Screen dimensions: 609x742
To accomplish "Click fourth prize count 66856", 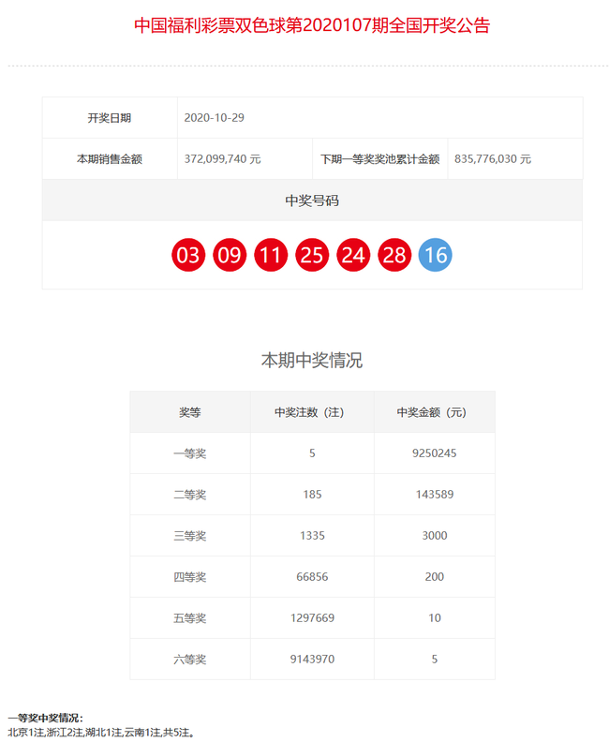I will pos(312,577).
